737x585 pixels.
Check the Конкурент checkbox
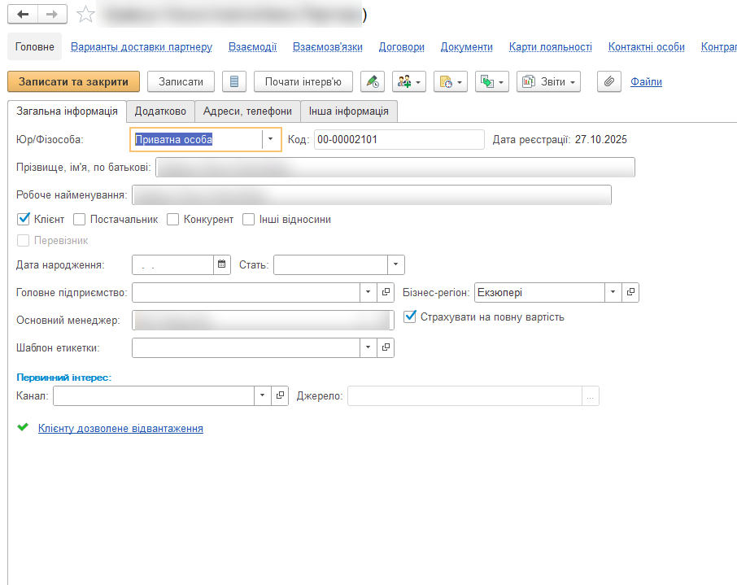172,220
